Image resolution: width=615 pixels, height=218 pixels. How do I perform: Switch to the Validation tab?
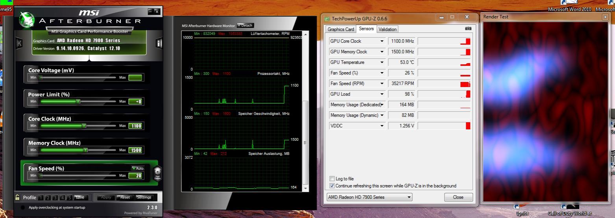tap(388, 29)
